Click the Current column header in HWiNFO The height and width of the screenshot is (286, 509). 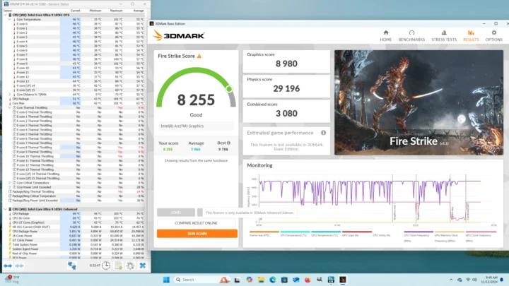76,11
